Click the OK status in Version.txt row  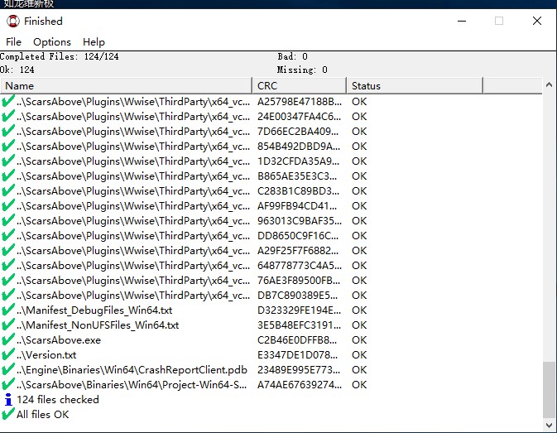point(359,355)
